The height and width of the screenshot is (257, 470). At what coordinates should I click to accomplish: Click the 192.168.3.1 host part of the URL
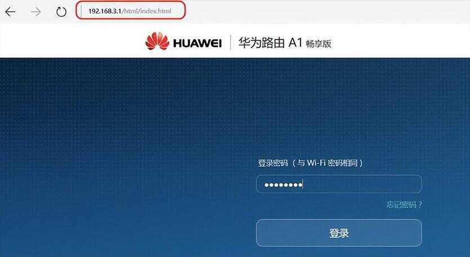(105, 11)
